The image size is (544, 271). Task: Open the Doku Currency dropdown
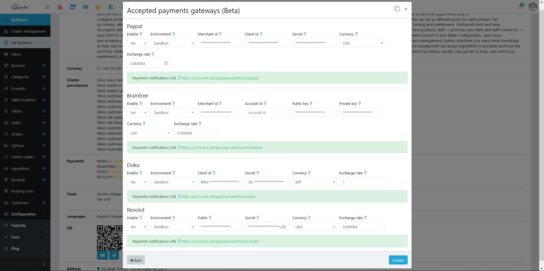click(314, 182)
